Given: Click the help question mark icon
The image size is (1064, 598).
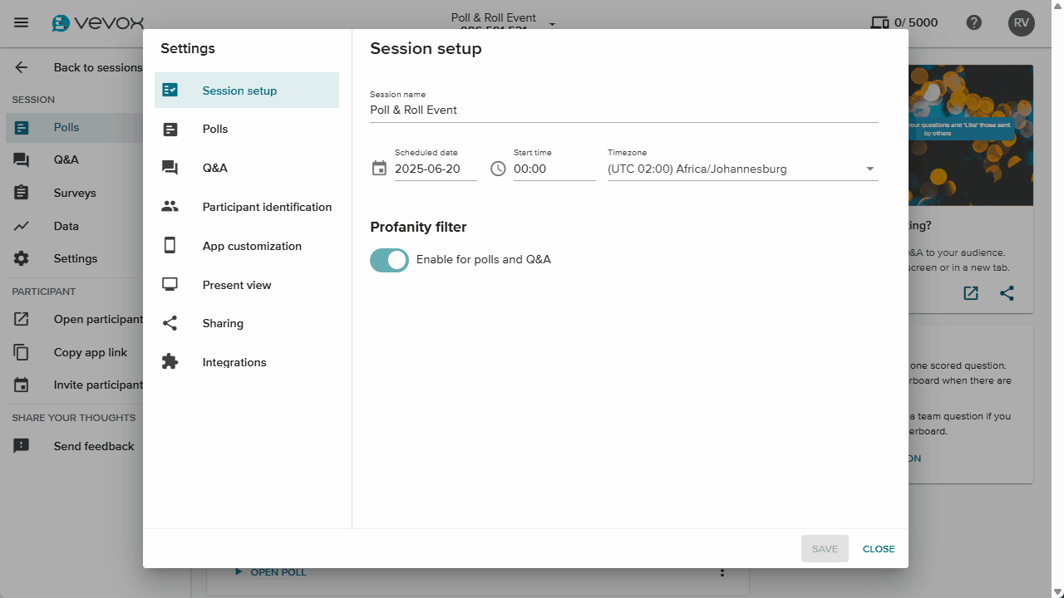Looking at the screenshot, I should [974, 22].
